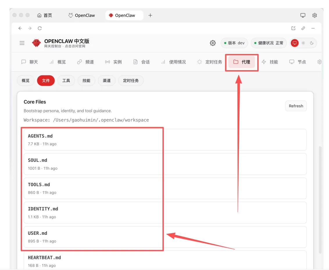329x270 pixels.
Task: Click the Refresh button
Action: (296, 106)
